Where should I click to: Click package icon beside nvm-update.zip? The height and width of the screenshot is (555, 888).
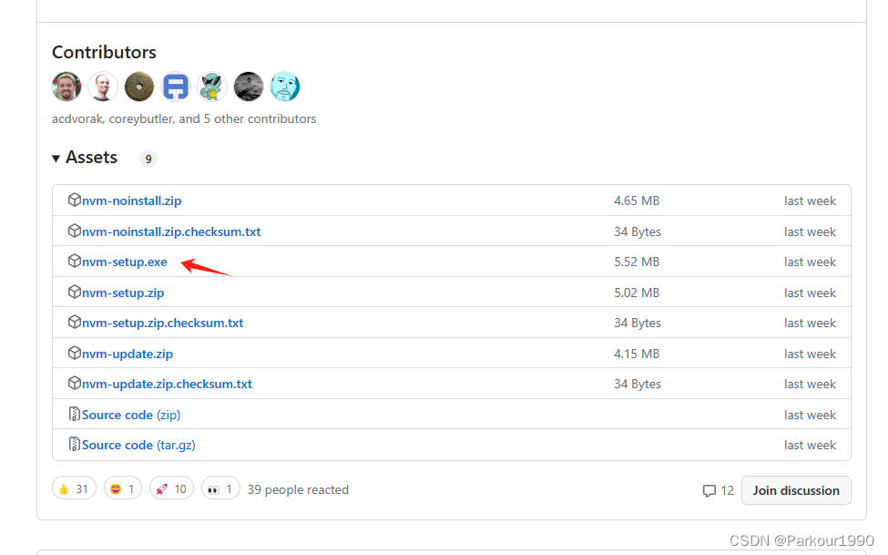coord(74,353)
